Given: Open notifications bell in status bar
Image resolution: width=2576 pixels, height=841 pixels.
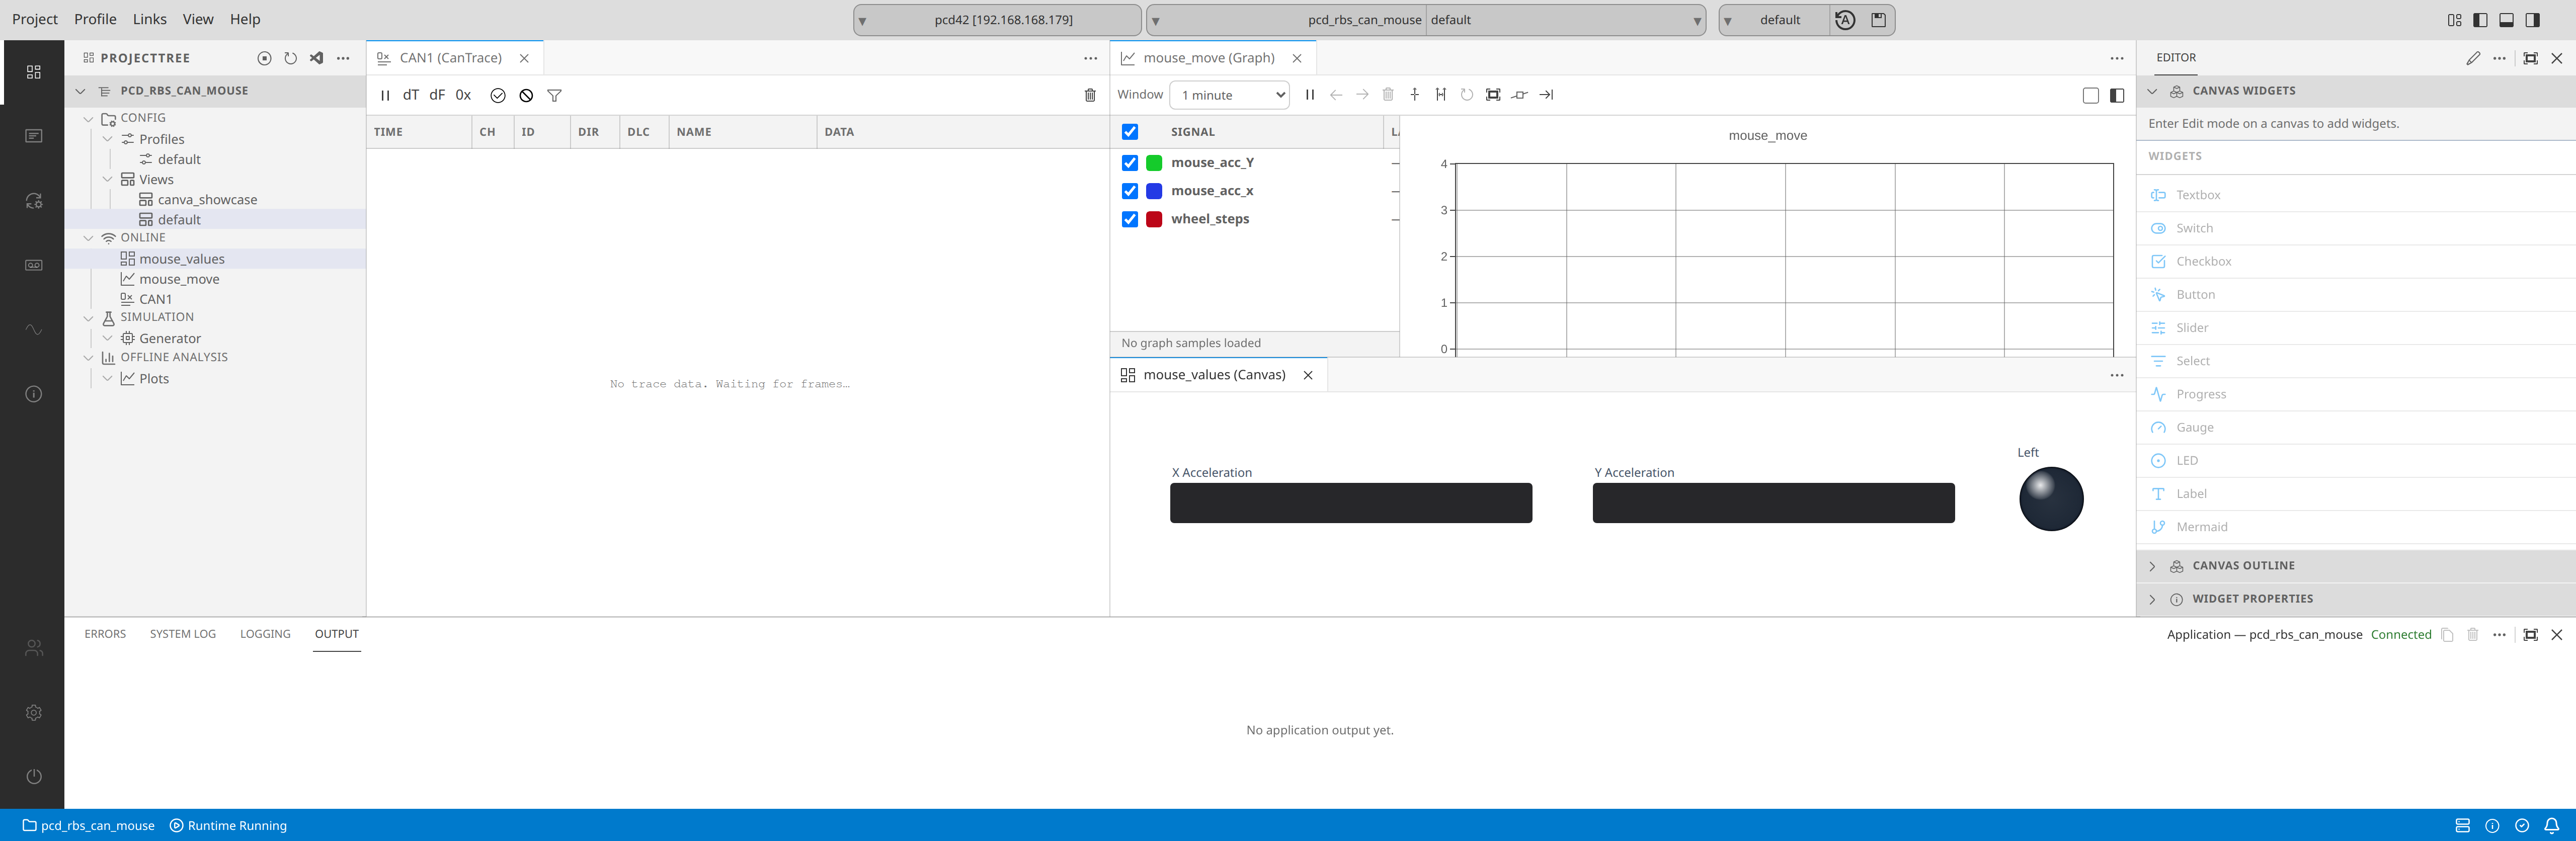Looking at the screenshot, I should pos(2551,825).
